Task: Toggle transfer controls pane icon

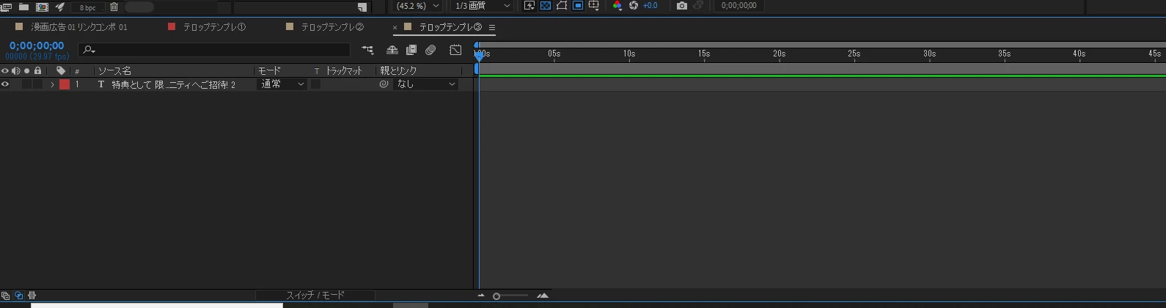Action: [18, 296]
